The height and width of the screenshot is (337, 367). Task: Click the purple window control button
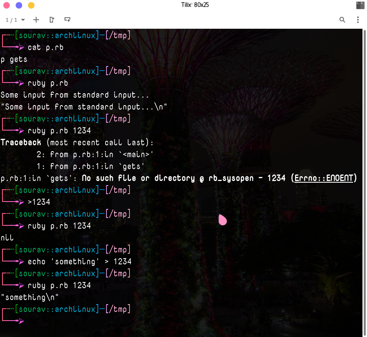click(19, 5)
